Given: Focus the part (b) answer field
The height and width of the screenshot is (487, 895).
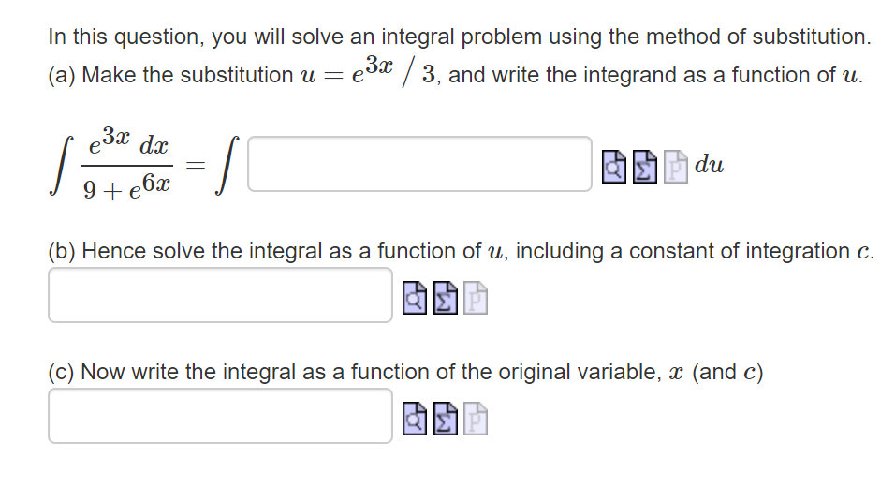Looking at the screenshot, I should pyautogui.click(x=220, y=295).
